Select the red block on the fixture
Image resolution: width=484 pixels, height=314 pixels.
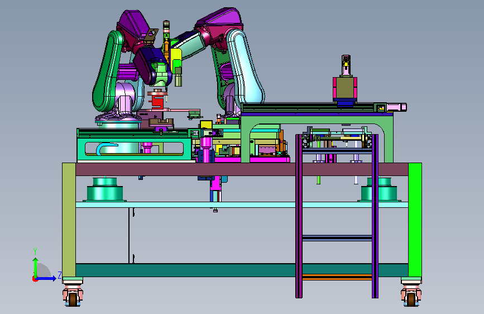pyautogui.click(x=157, y=102)
